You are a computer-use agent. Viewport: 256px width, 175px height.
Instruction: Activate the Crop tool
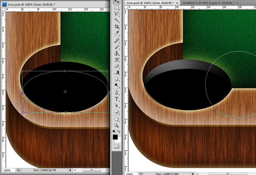click(117, 27)
